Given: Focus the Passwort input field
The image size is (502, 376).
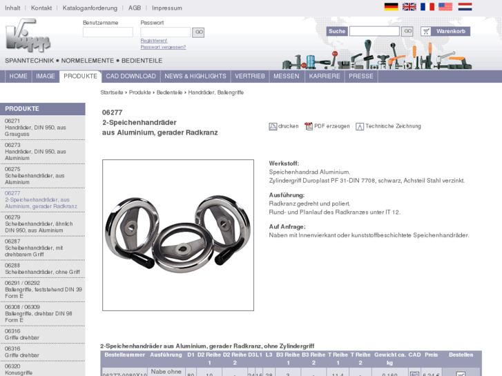Looking at the screenshot, I should click(166, 32).
